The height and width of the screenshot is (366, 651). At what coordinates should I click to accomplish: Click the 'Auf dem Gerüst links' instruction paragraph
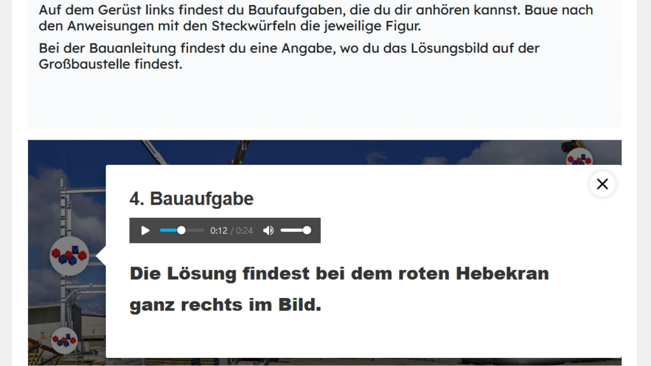pyautogui.click(x=316, y=18)
